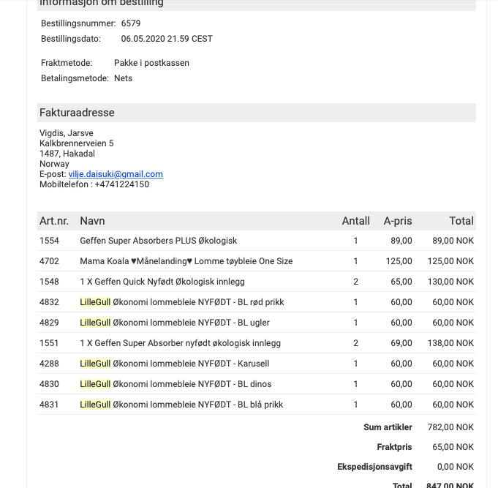Image resolution: width=498 pixels, height=488 pixels.
Task: Select Sum artikler amount 782,00 NOK
Action: point(450,427)
